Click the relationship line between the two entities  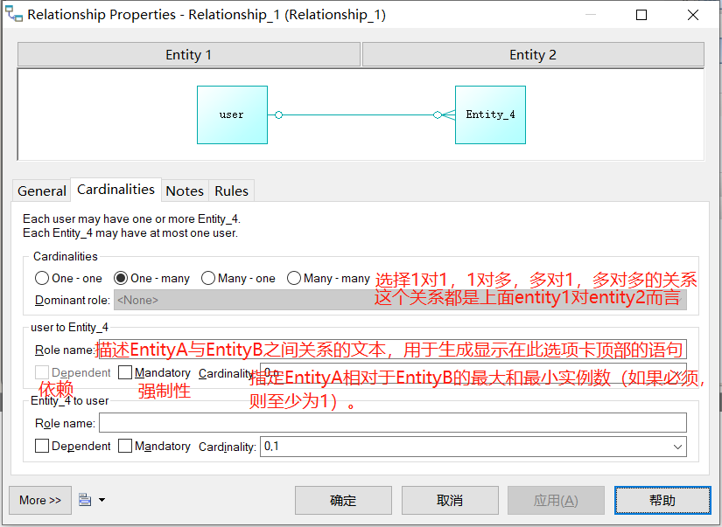click(359, 114)
